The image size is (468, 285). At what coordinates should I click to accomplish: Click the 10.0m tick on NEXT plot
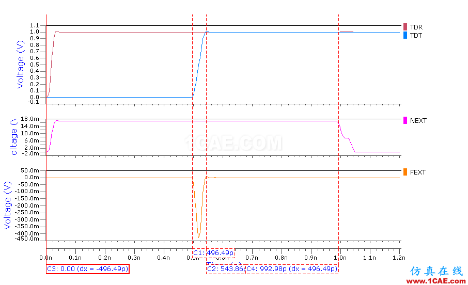tap(30, 133)
